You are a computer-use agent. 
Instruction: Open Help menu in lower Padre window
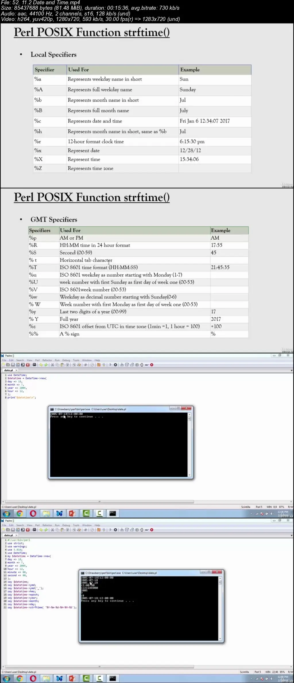pyautogui.click(x=97, y=525)
